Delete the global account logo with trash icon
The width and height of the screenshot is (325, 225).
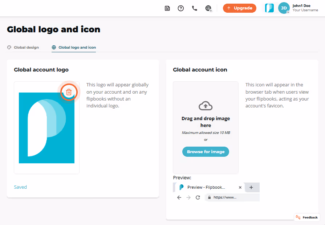(69, 92)
